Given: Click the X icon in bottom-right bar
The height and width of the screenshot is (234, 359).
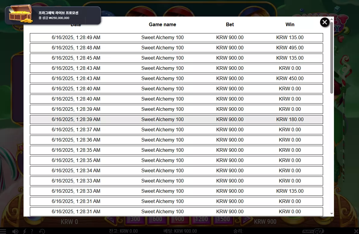Looking at the screenshot, I should [356, 231].
